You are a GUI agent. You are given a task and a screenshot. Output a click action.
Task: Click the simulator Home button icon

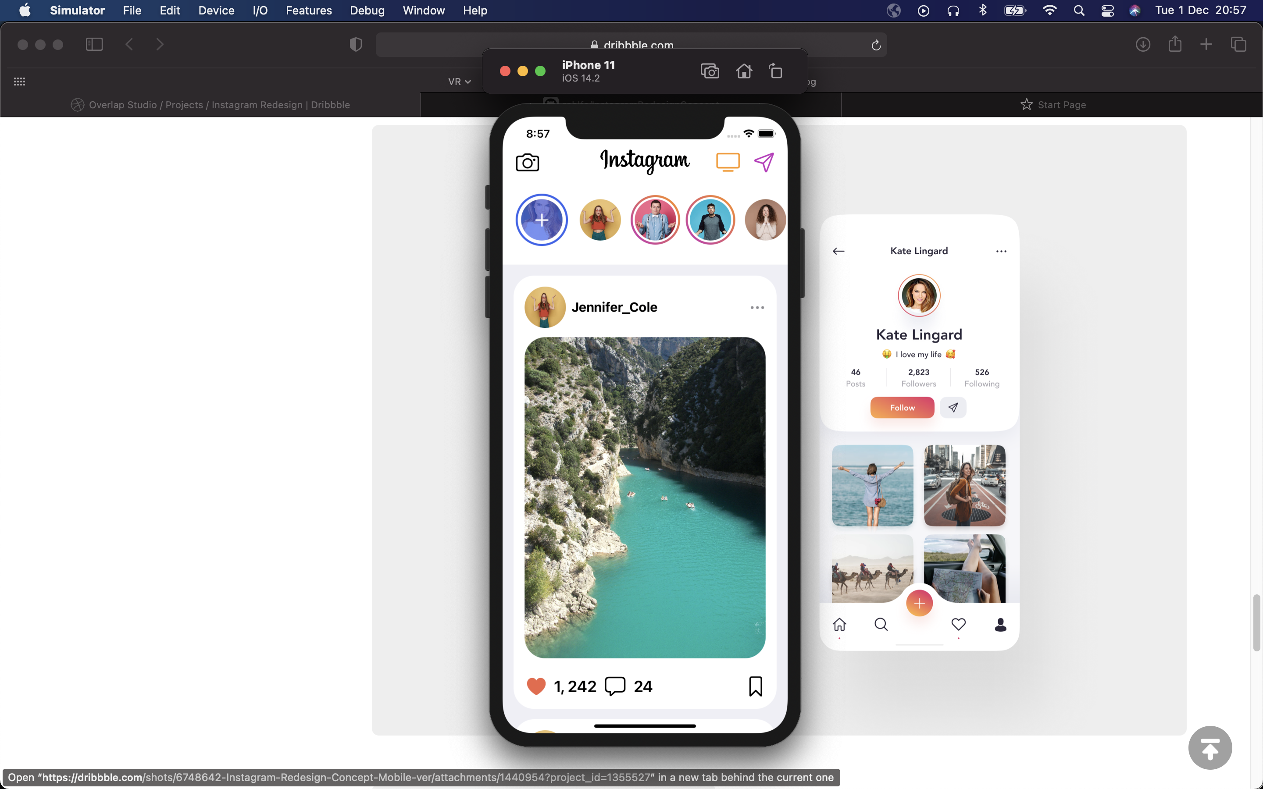744,71
